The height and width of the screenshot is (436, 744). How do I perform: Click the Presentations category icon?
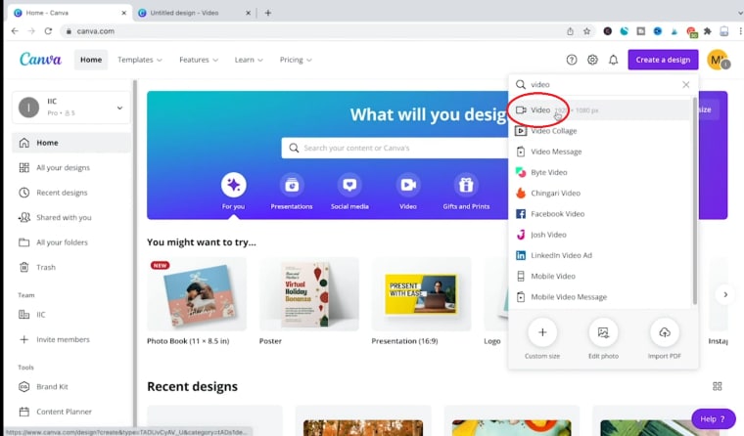[x=292, y=185]
